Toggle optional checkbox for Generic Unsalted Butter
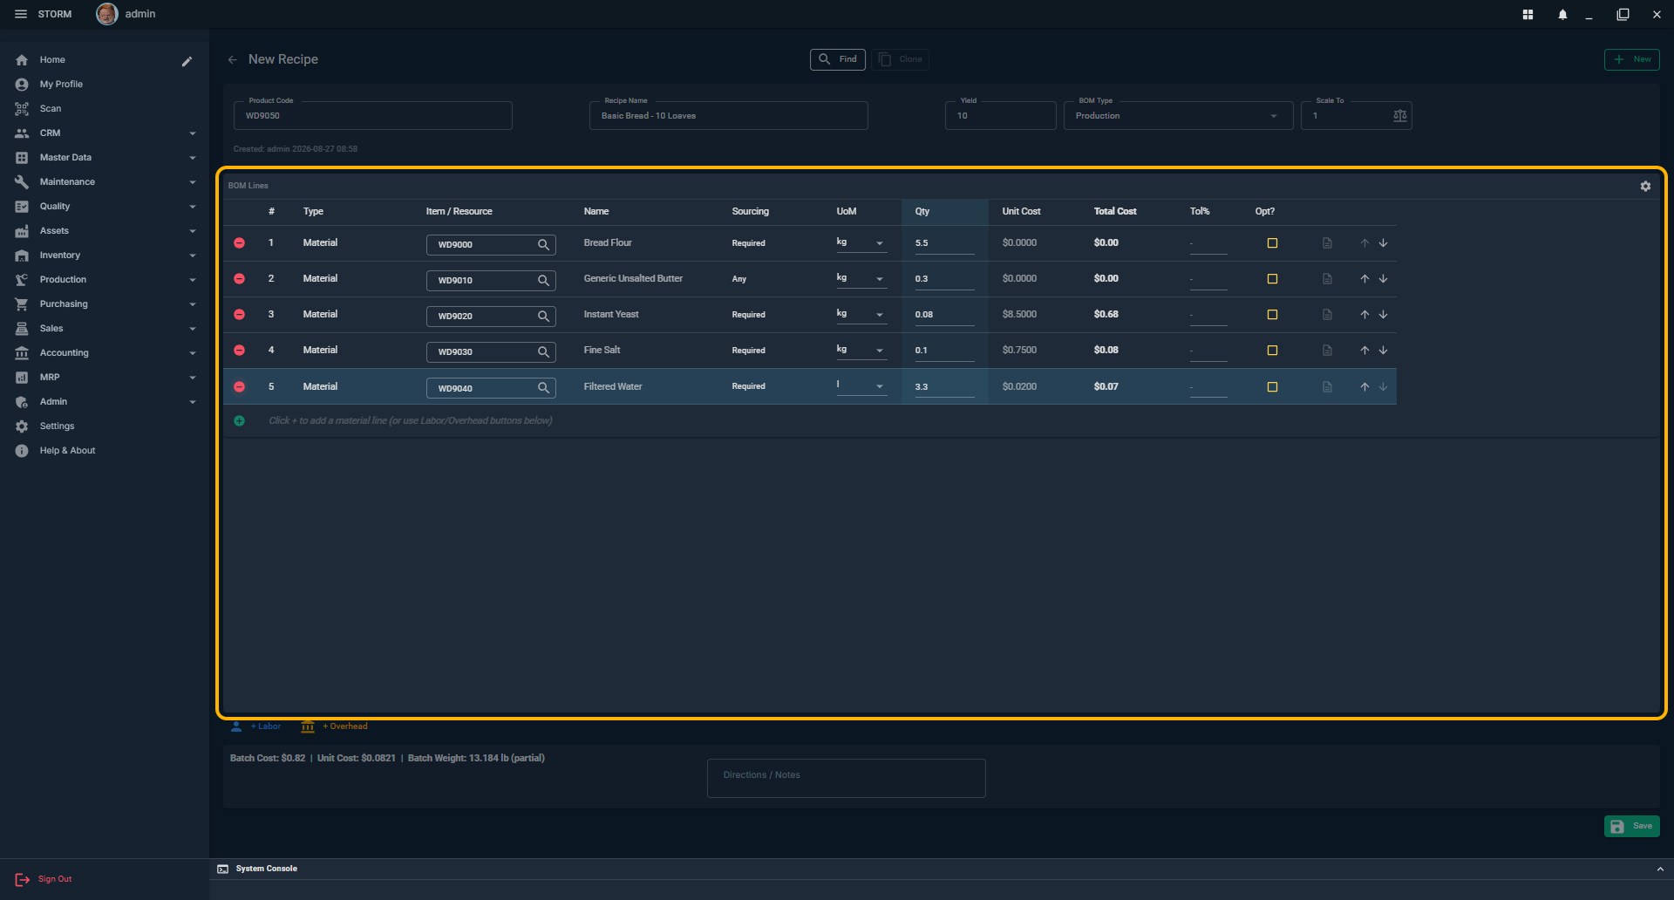The width and height of the screenshot is (1674, 900). [1272, 279]
